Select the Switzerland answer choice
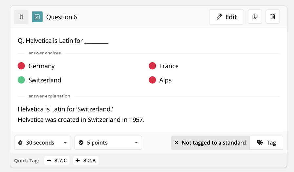This screenshot has width=294, height=172. point(39,80)
